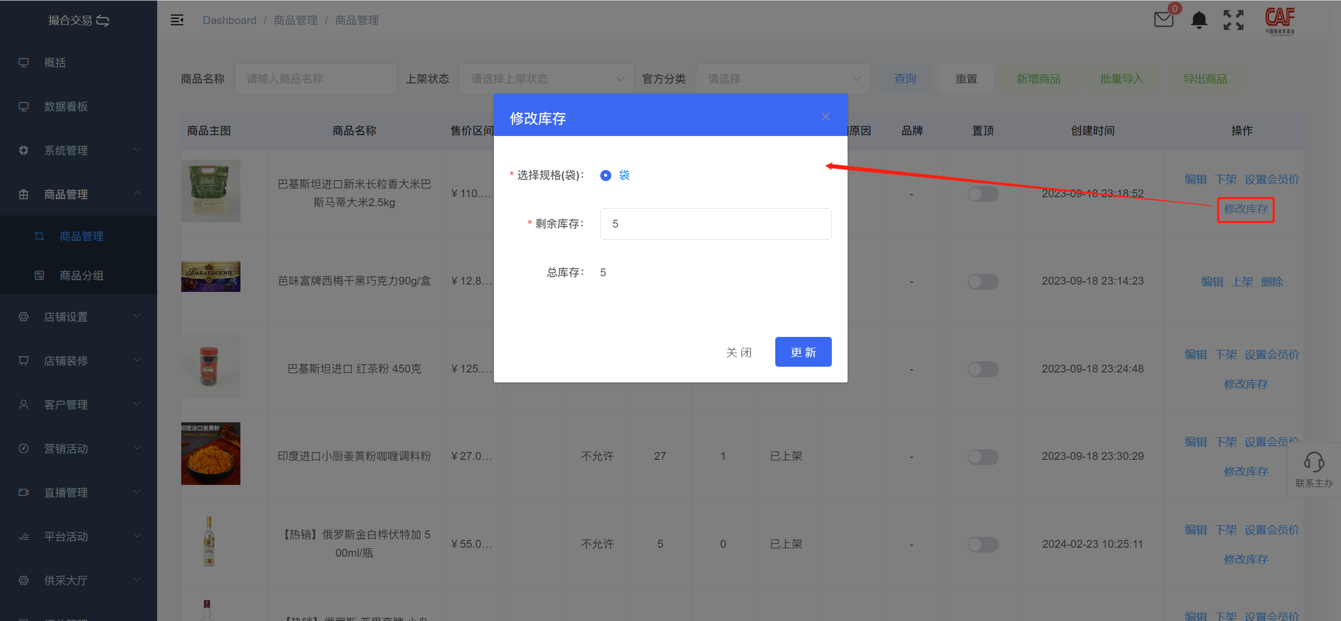Click the 营销活动 compass icon
1341x621 pixels.
pos(24,448)
